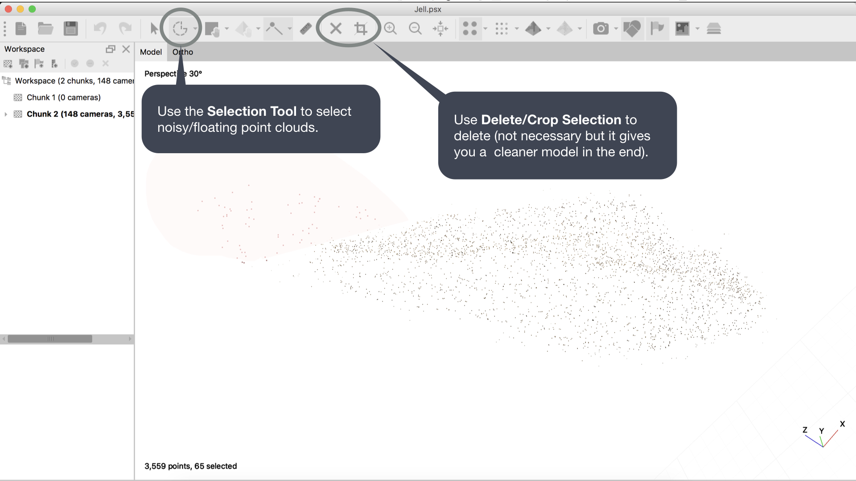The image size is (856, 481).
Task: Click Add Chunk icon in Workspace pane
Action: click(8, 64)
